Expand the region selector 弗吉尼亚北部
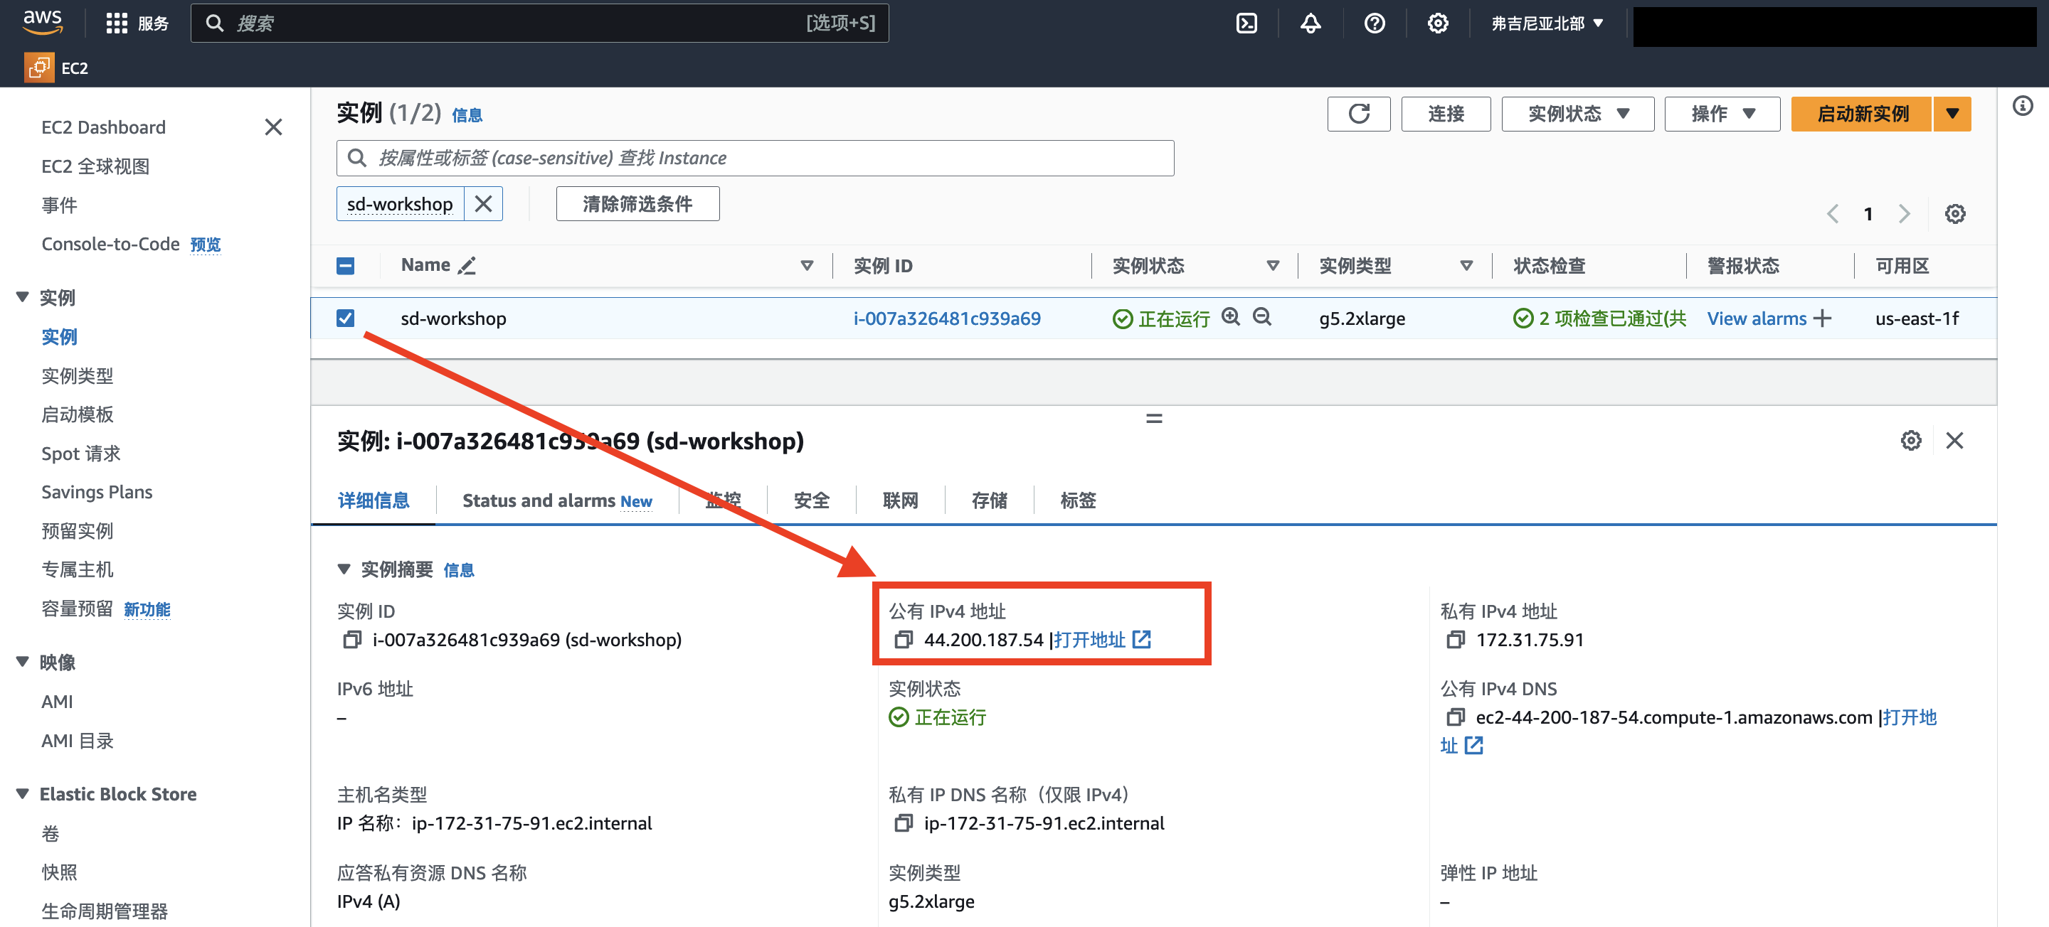 (1546, 23)
